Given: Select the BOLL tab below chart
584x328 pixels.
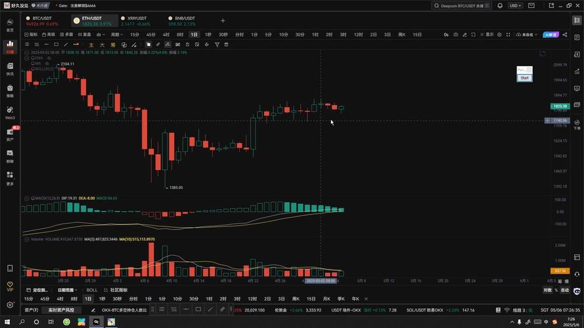Looking at the screenshot, I should click(x=91, y=290).
